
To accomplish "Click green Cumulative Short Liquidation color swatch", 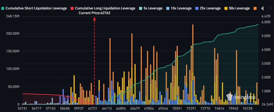I will tap(2, 8).
